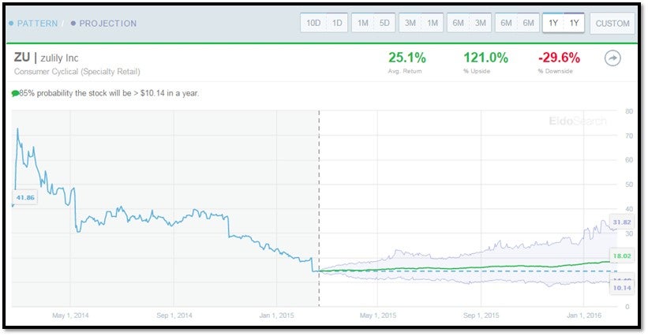Select the 10D / 1D time range
This screenshot has width=648, height=336.
[324, 23]
